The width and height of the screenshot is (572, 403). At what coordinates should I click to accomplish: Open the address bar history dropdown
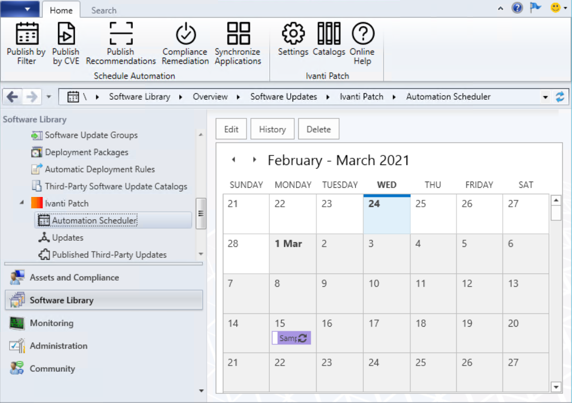[x=546, y=97]
